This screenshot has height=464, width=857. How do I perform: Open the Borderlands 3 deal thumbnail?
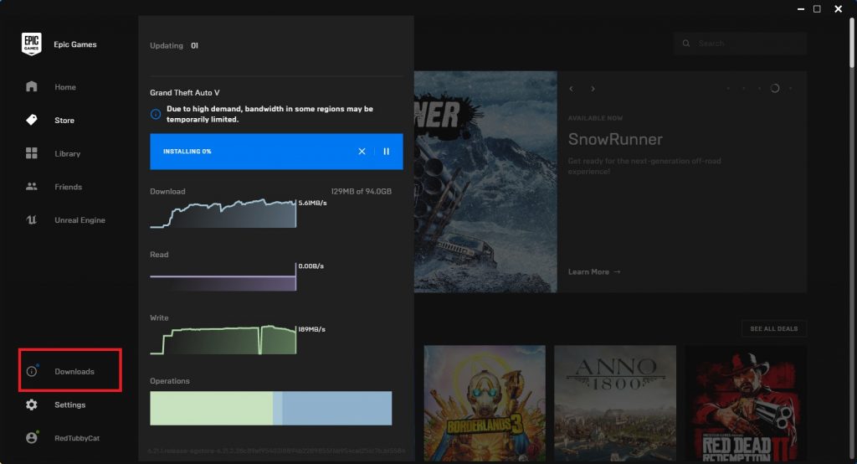[x=485, y=403]
